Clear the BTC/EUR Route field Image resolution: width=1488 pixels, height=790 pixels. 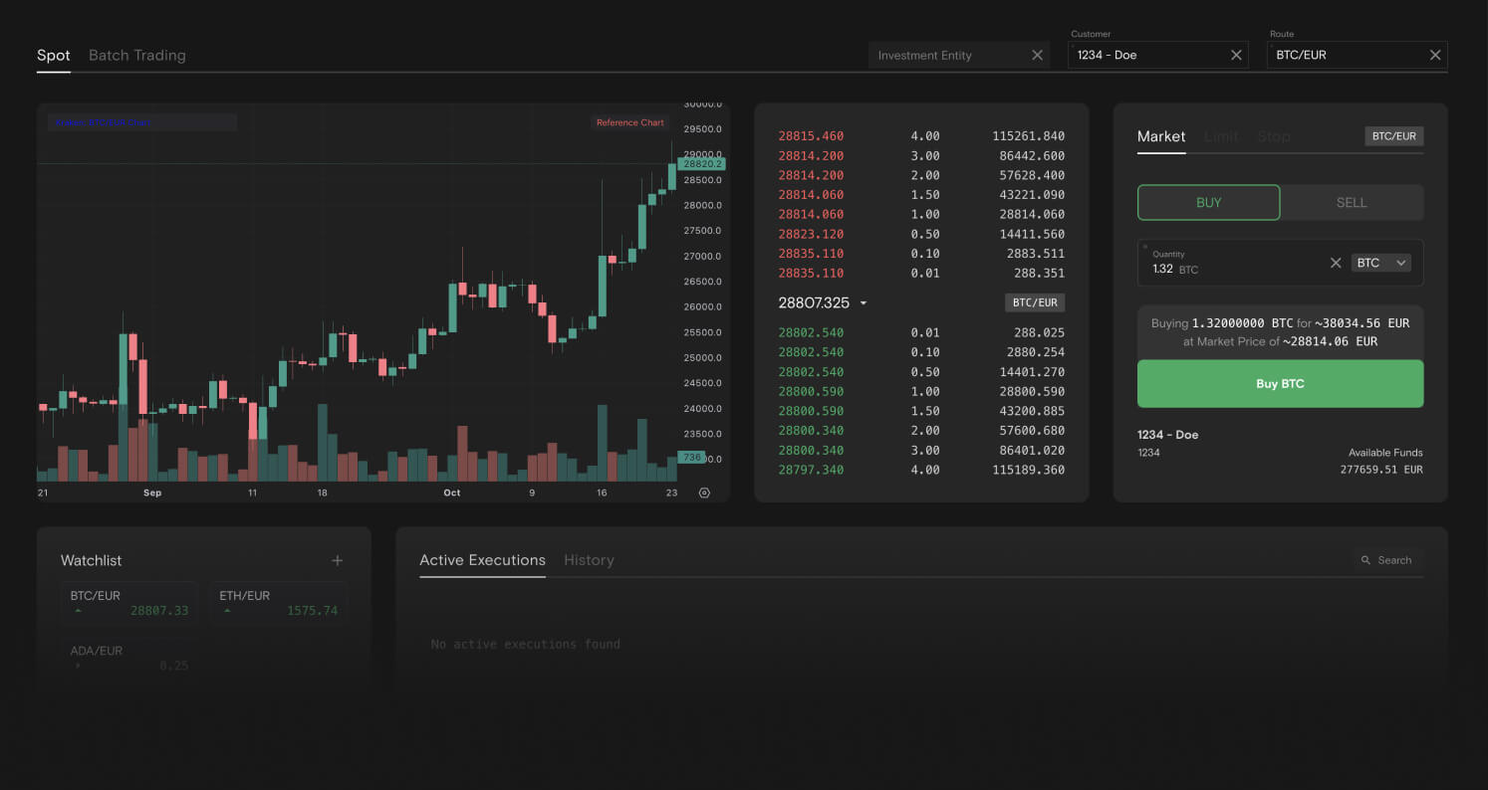pos(1435,56)
